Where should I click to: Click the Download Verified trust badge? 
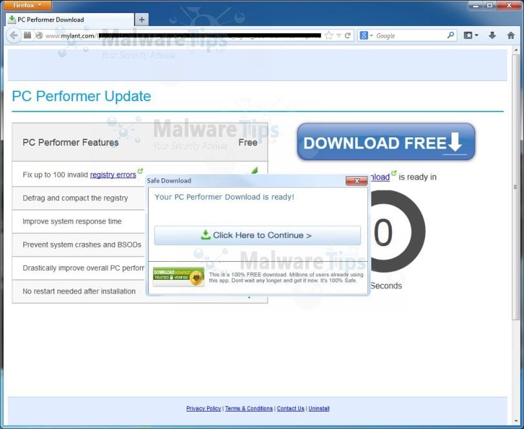pos(179,277)
